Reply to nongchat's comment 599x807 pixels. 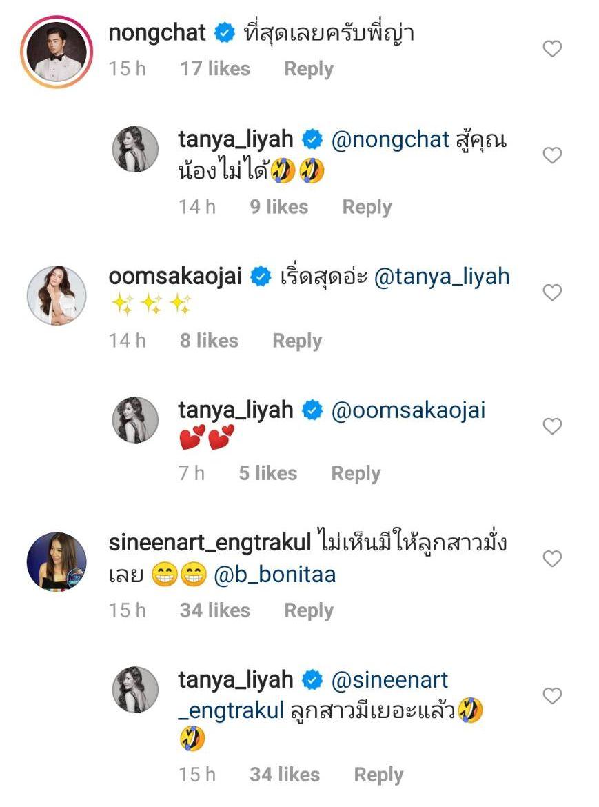pyautogui.click(x=308, y=69)
